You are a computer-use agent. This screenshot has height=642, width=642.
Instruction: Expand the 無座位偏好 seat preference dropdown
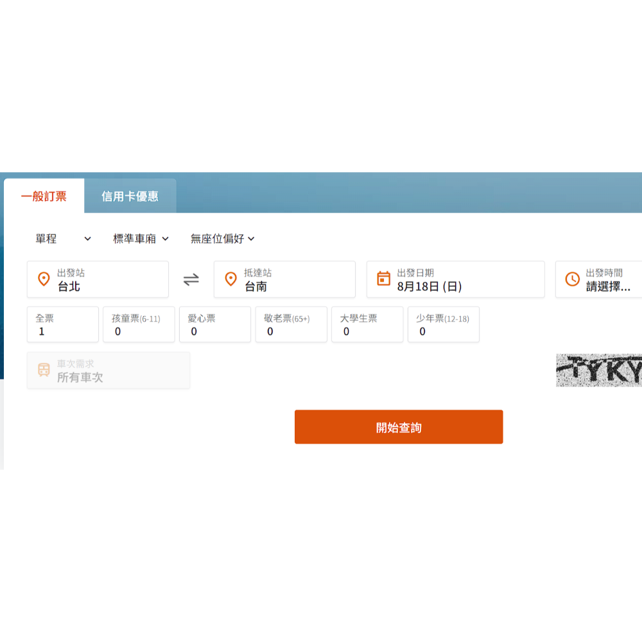[x=222, y=239]
